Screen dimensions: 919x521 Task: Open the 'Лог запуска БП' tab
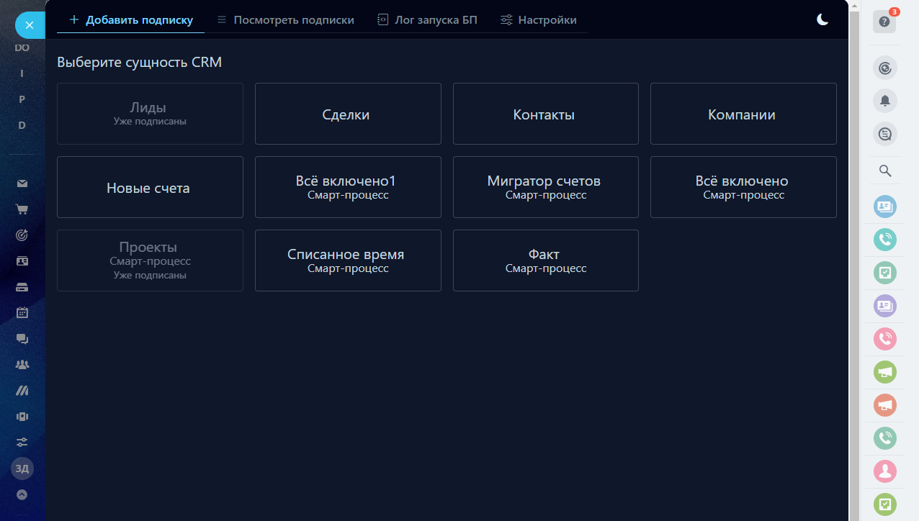click(x=427, y=20)
